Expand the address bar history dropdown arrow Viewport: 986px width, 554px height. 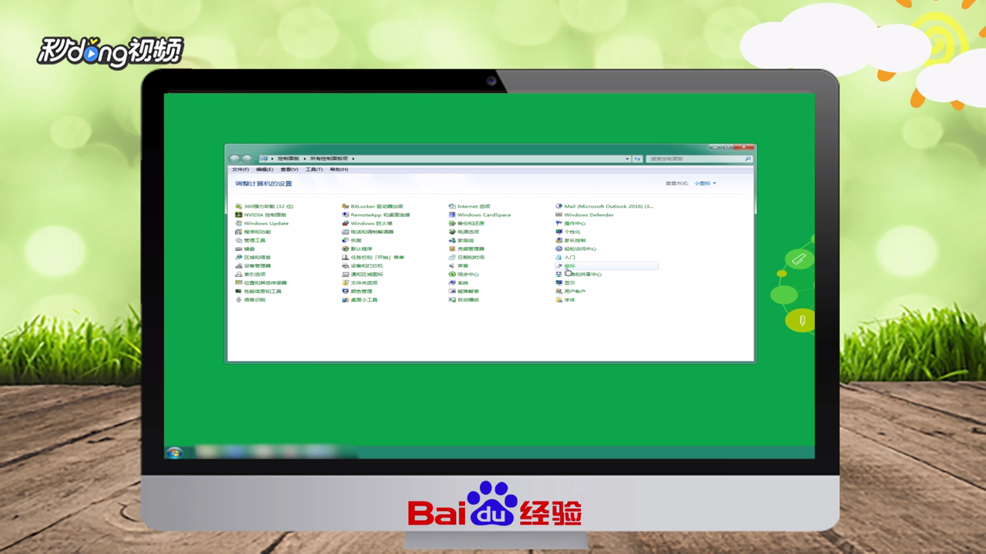point(627,159)
